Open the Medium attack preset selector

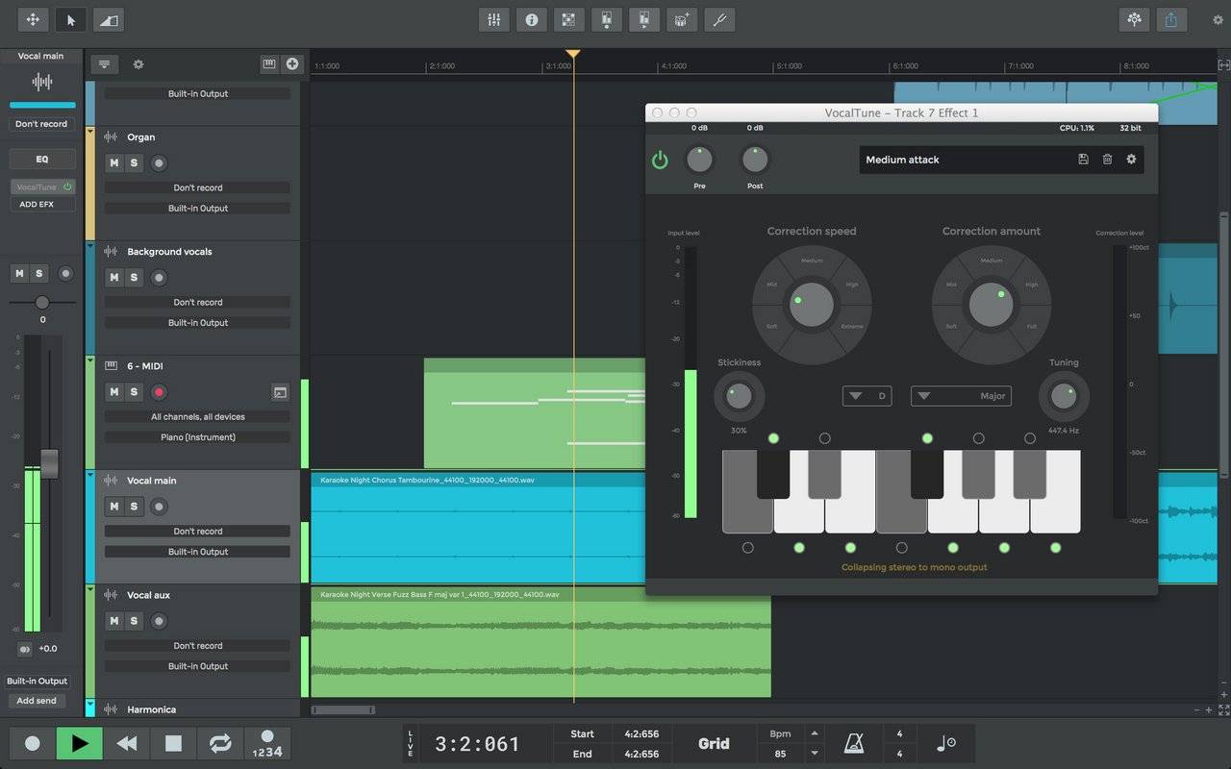coord(962,160)
